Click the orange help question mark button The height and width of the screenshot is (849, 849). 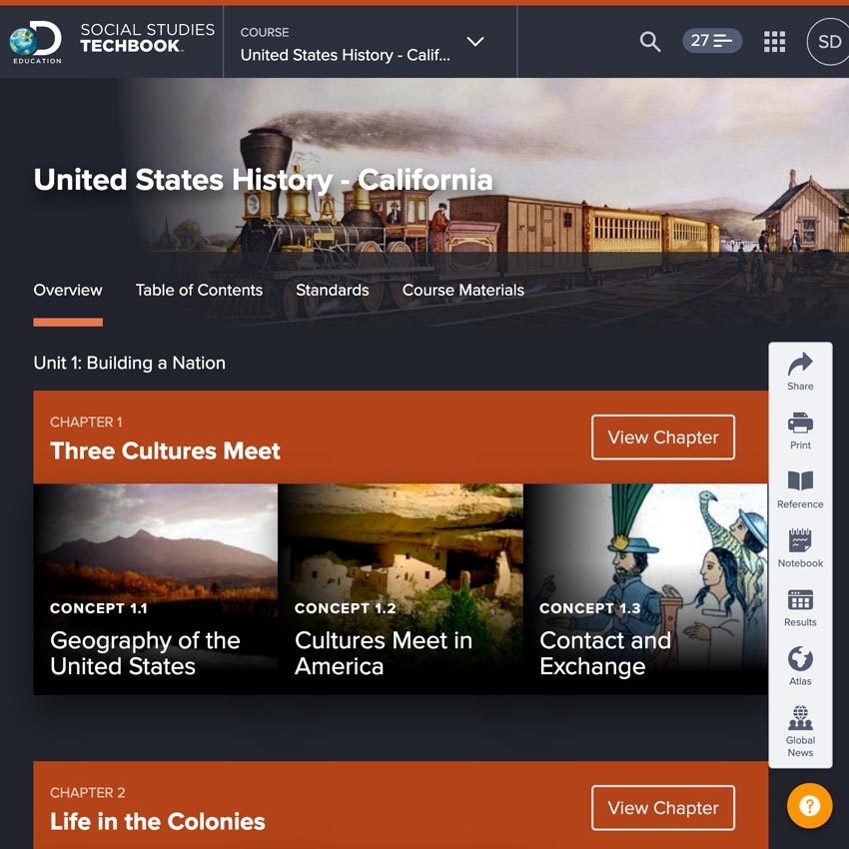[809, 805]
